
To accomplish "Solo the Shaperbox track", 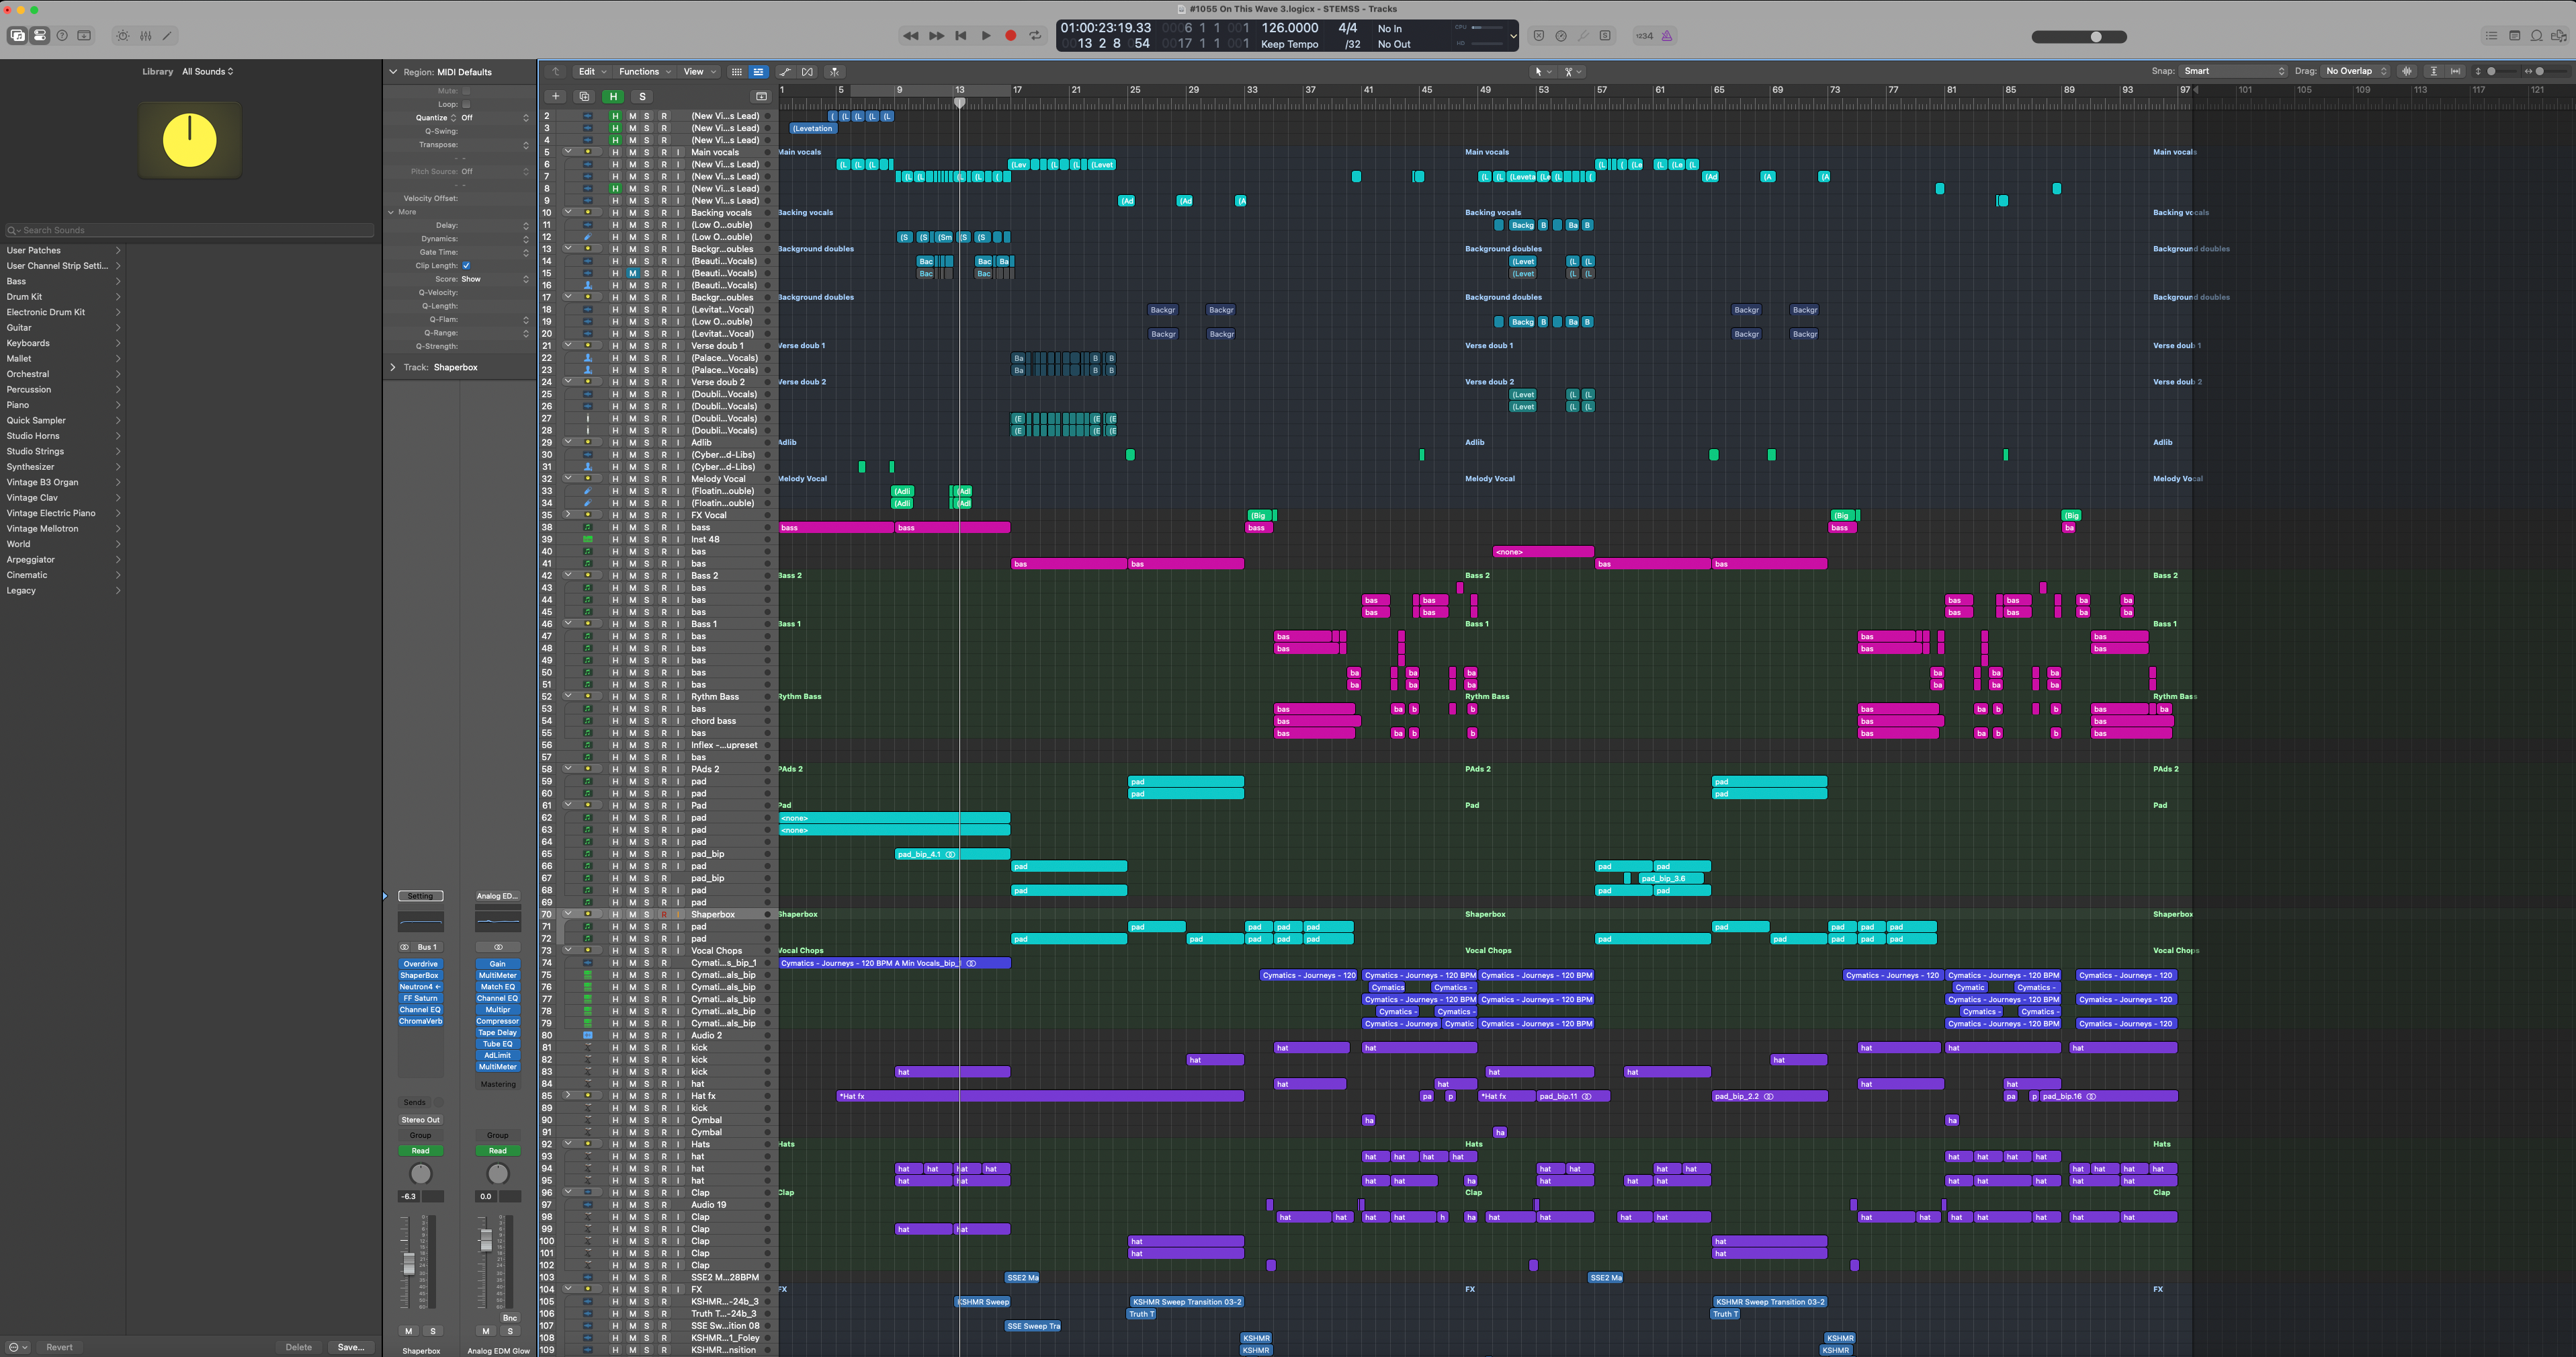I will [x=646, y=914].
